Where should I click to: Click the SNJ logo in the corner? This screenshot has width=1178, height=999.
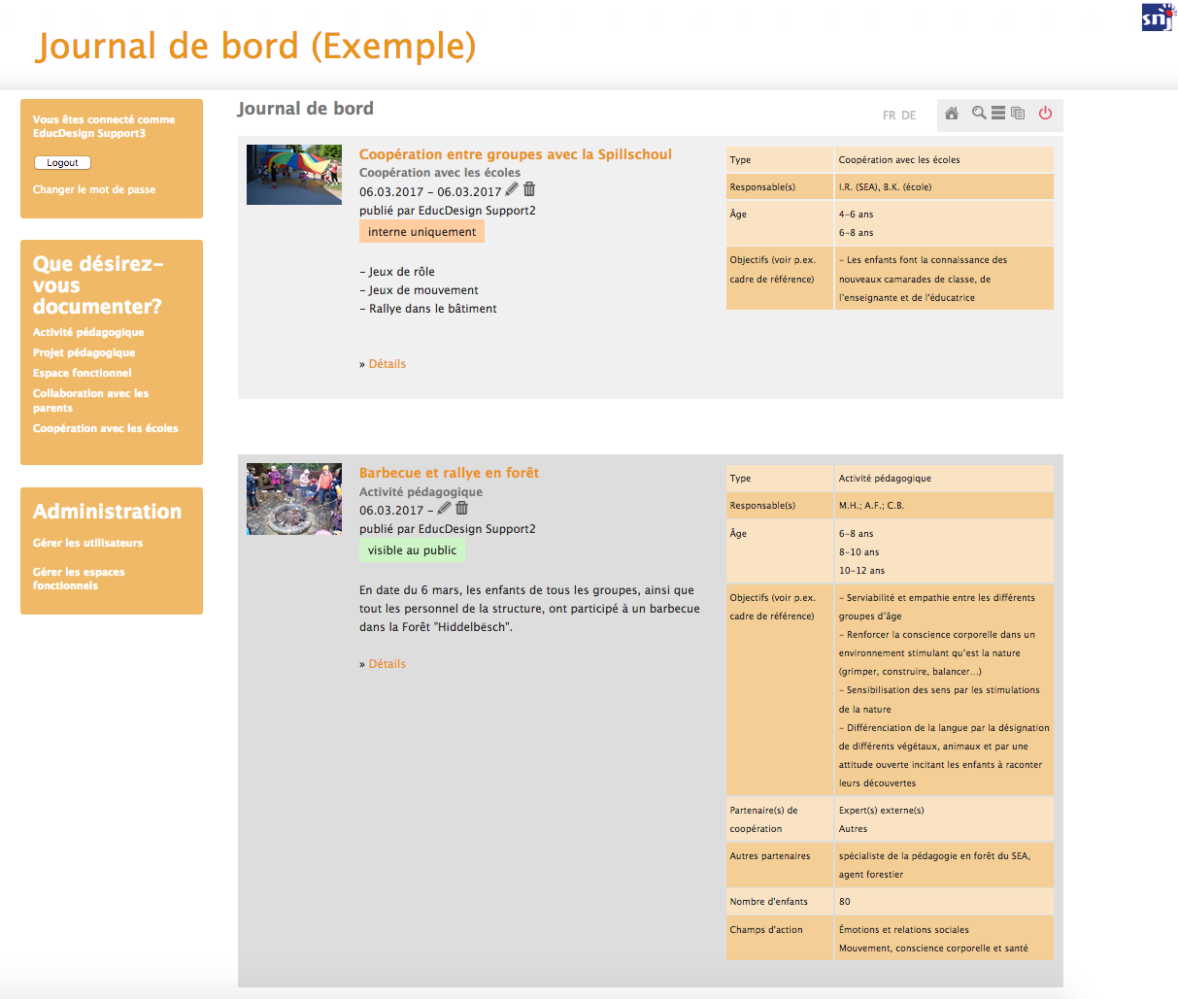point(1157,17)
